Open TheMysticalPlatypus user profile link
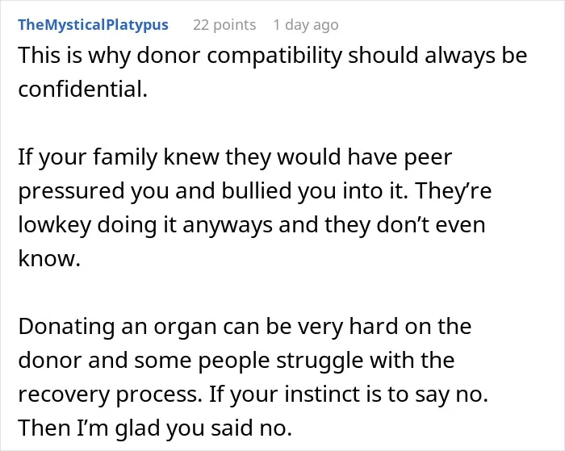Image resolution: width=565 pixels, height=451 pixels. click(x=93, y=25)
